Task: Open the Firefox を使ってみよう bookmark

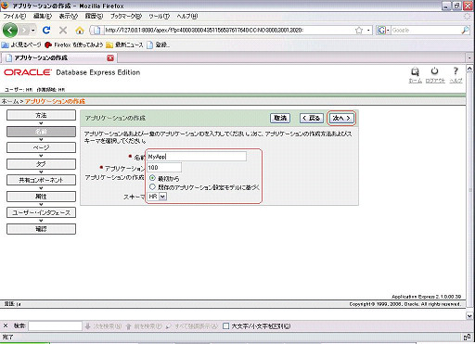Action: [74, 45]
